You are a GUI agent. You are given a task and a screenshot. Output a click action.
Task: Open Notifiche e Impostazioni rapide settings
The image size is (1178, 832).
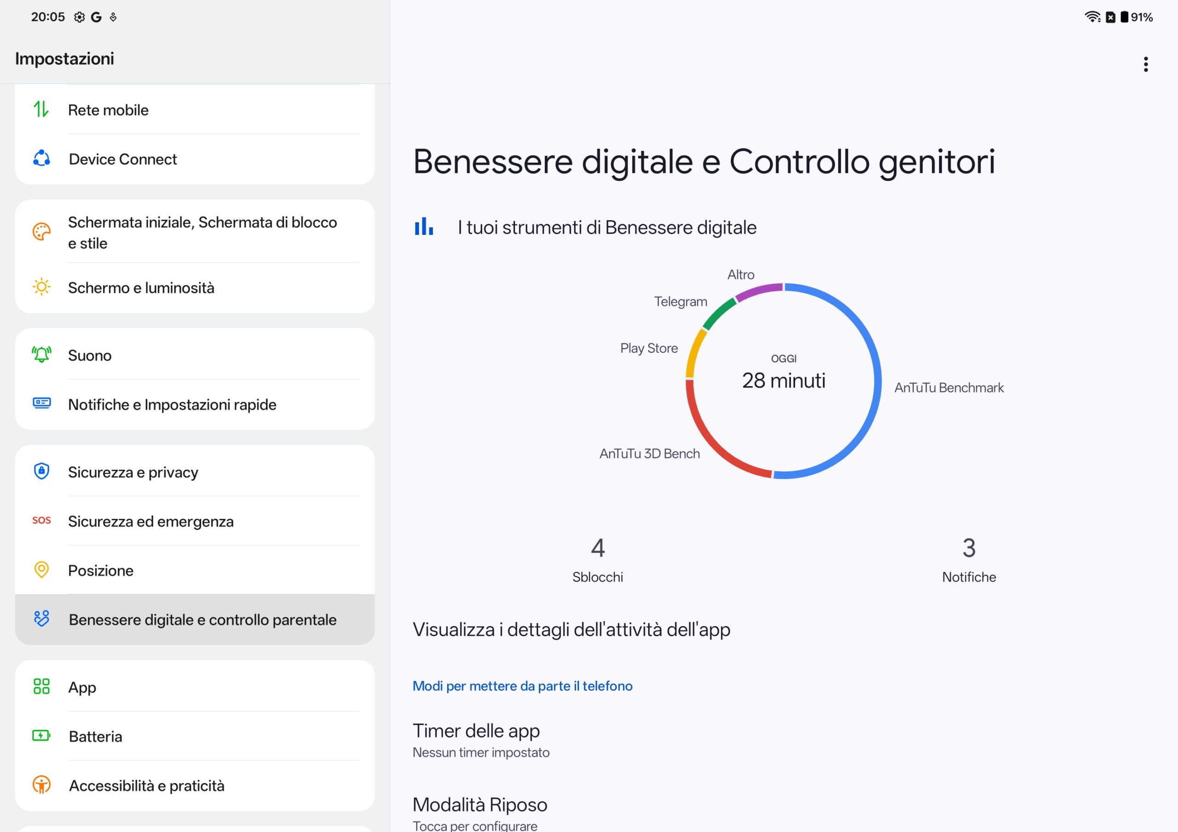(172, 405)
